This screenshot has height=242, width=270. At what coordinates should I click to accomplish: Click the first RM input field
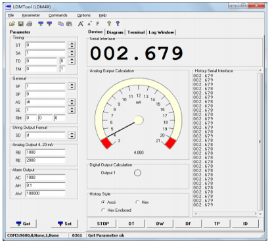tap(31, 118)
